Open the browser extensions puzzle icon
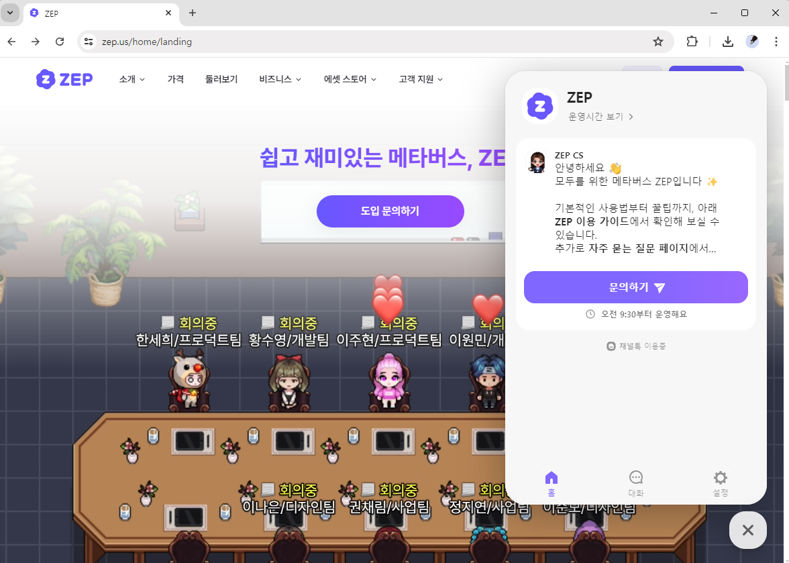 [x=692, y=42]
